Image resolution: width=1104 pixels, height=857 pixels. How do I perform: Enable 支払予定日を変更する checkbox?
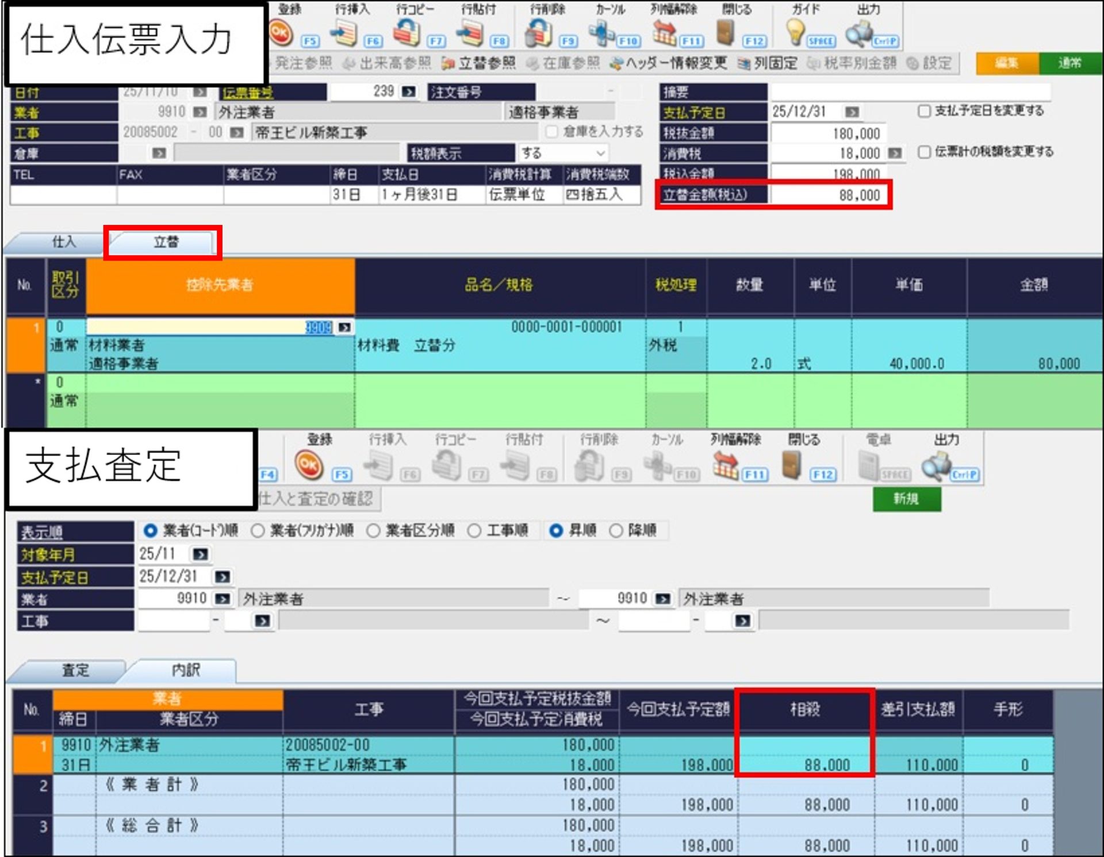point(924,111)
